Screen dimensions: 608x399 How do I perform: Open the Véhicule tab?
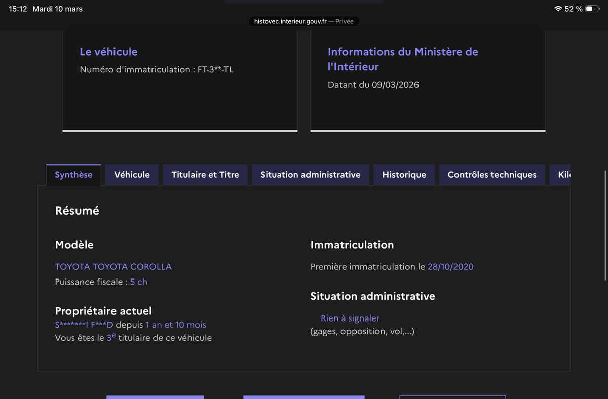[132, 175]
